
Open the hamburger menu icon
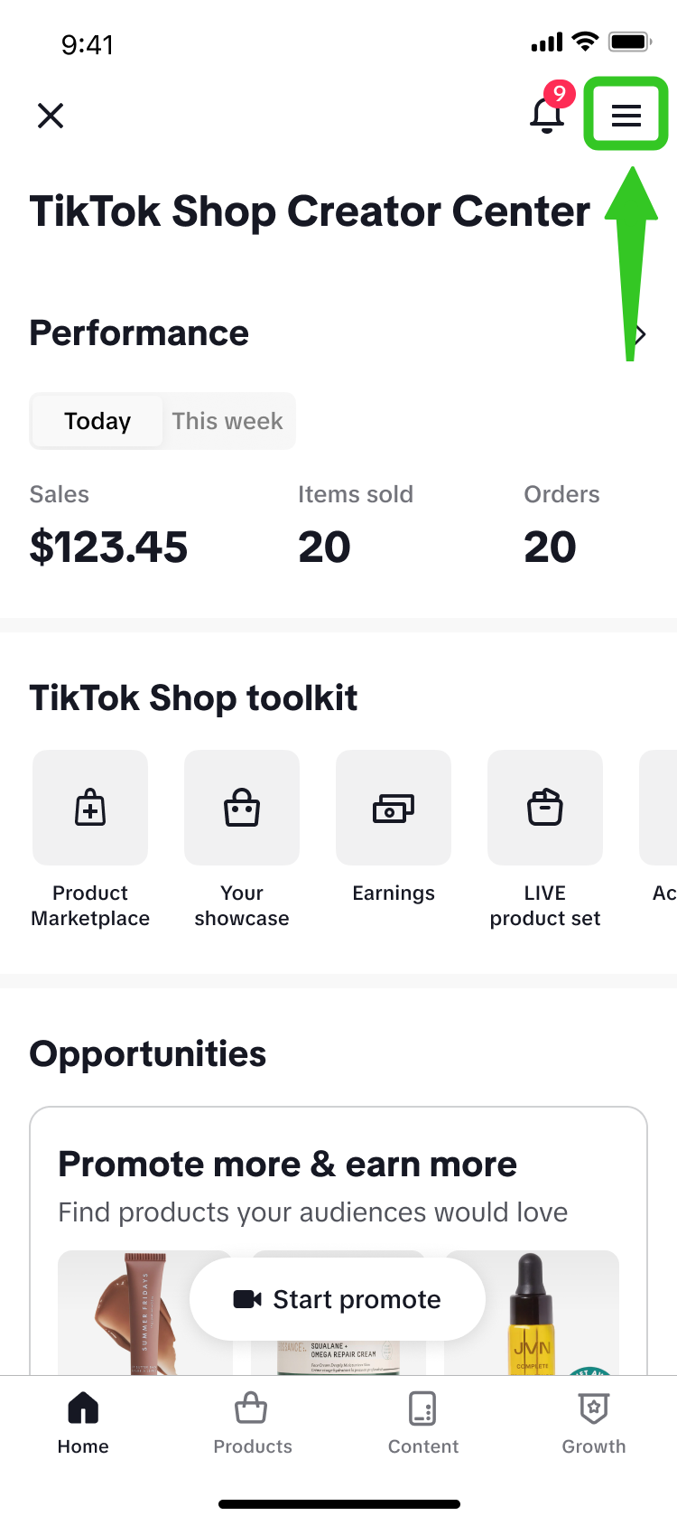point(626,115)
